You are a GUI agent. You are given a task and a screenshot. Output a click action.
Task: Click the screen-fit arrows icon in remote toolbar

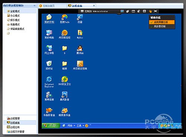point(144,11)
